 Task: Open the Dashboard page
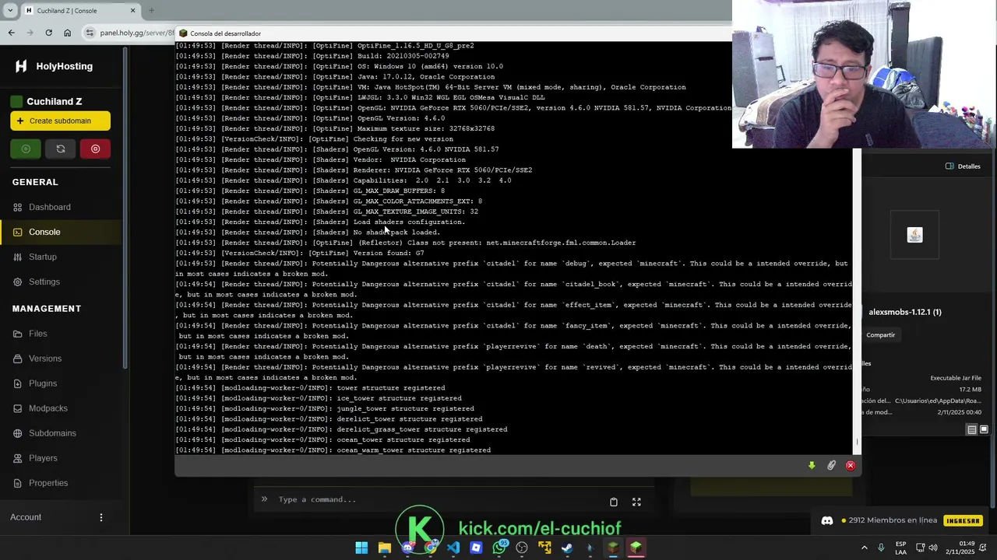point(50,207)
